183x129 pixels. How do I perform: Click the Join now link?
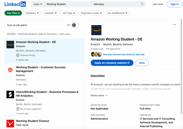(x=158, y=4)
